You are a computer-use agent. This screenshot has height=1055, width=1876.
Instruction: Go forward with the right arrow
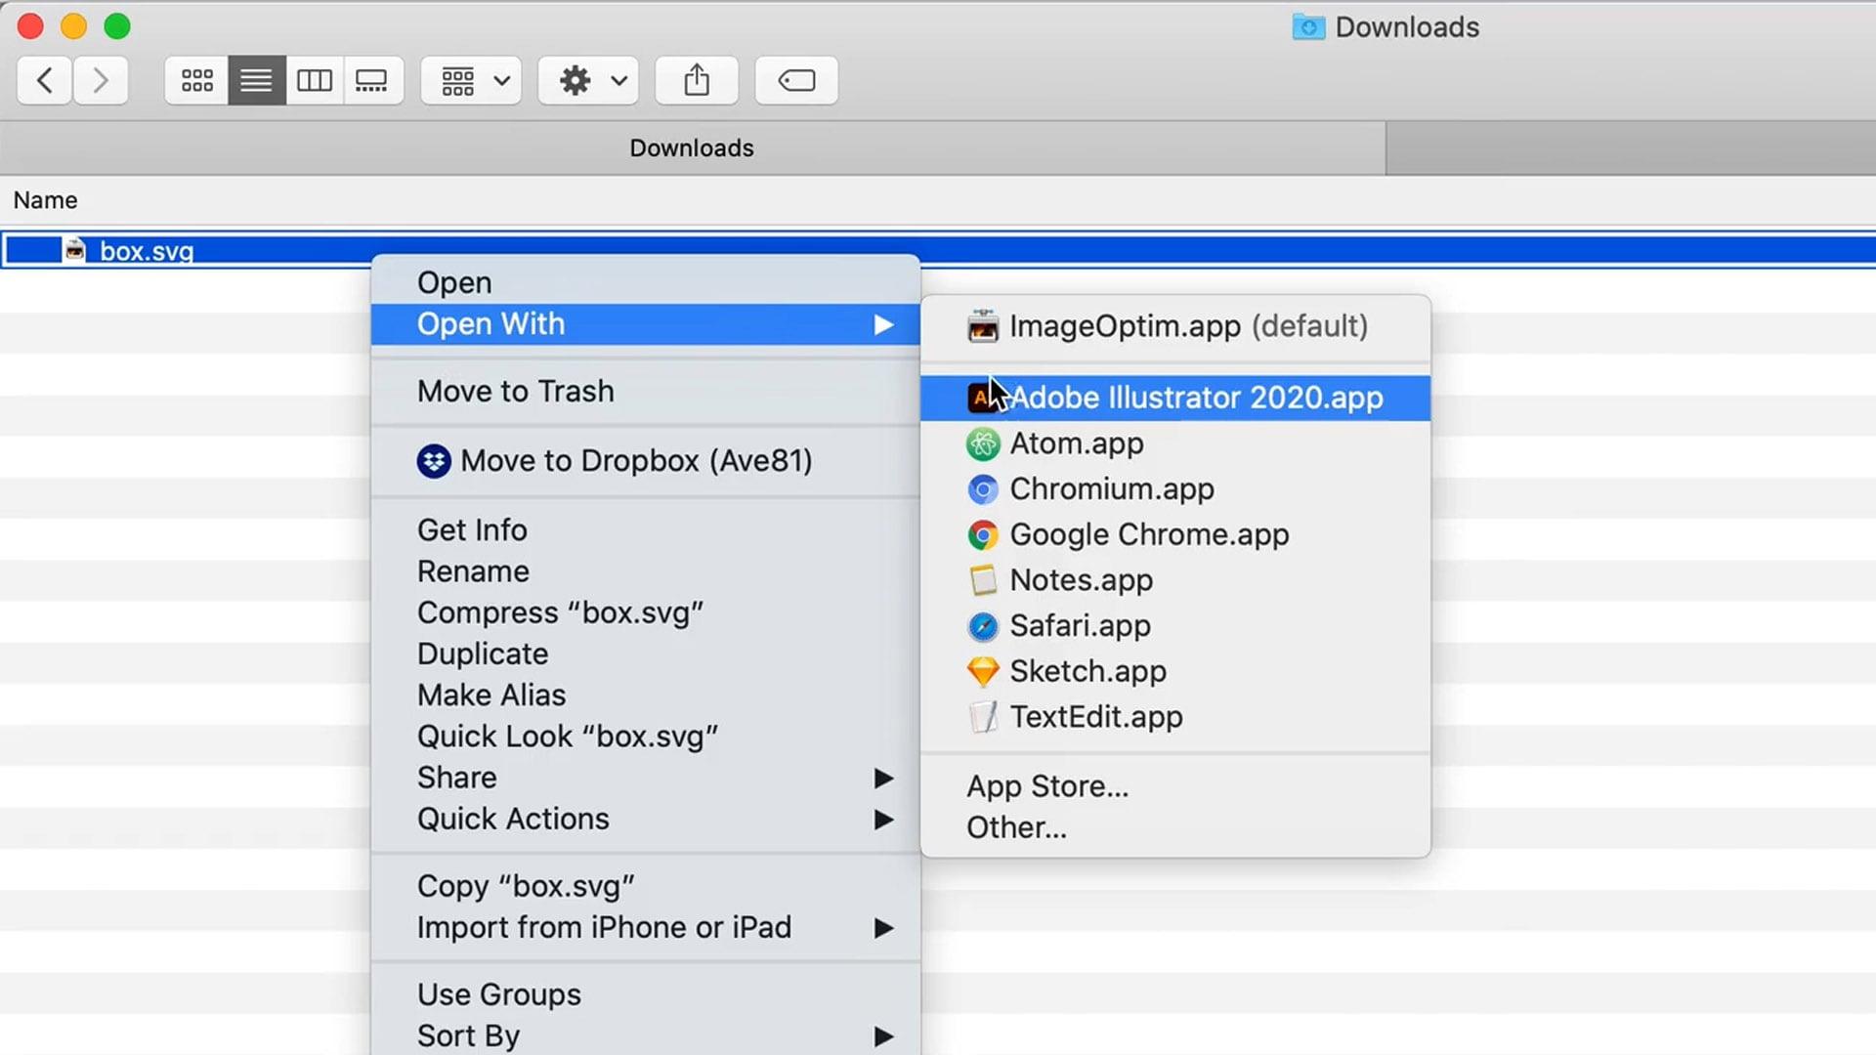tap(100, 80)
